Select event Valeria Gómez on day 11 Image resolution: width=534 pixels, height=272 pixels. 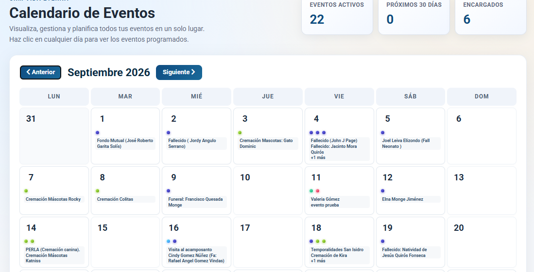coord(325,199)
